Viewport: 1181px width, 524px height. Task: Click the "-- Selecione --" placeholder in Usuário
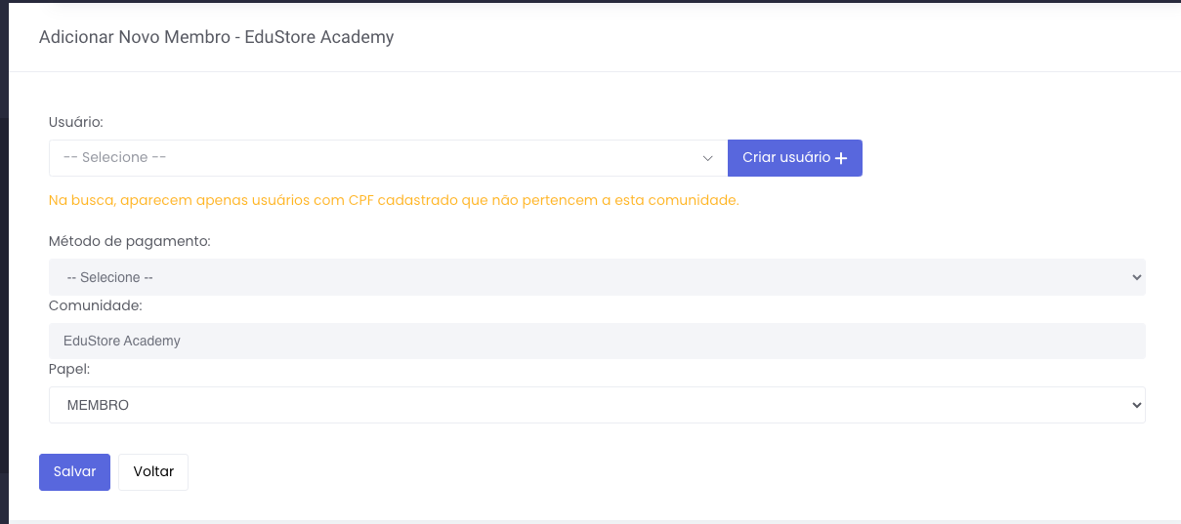(114, 158)
